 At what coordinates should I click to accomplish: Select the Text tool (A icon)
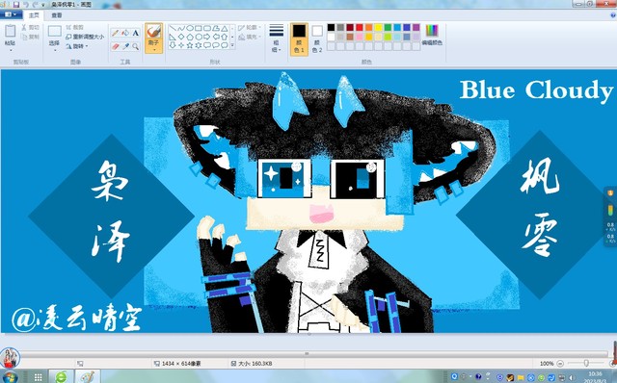[135, 33]
